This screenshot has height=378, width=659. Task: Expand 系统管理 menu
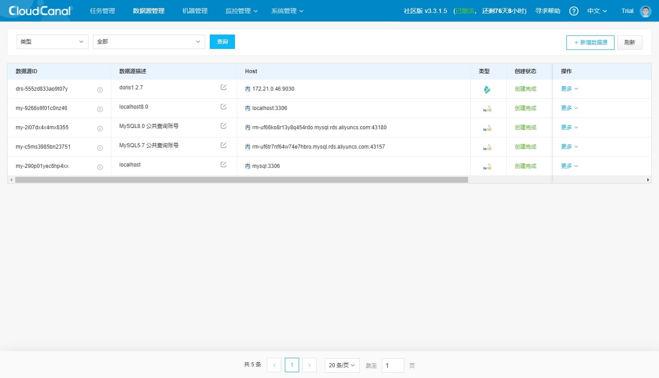coord(287,11)
